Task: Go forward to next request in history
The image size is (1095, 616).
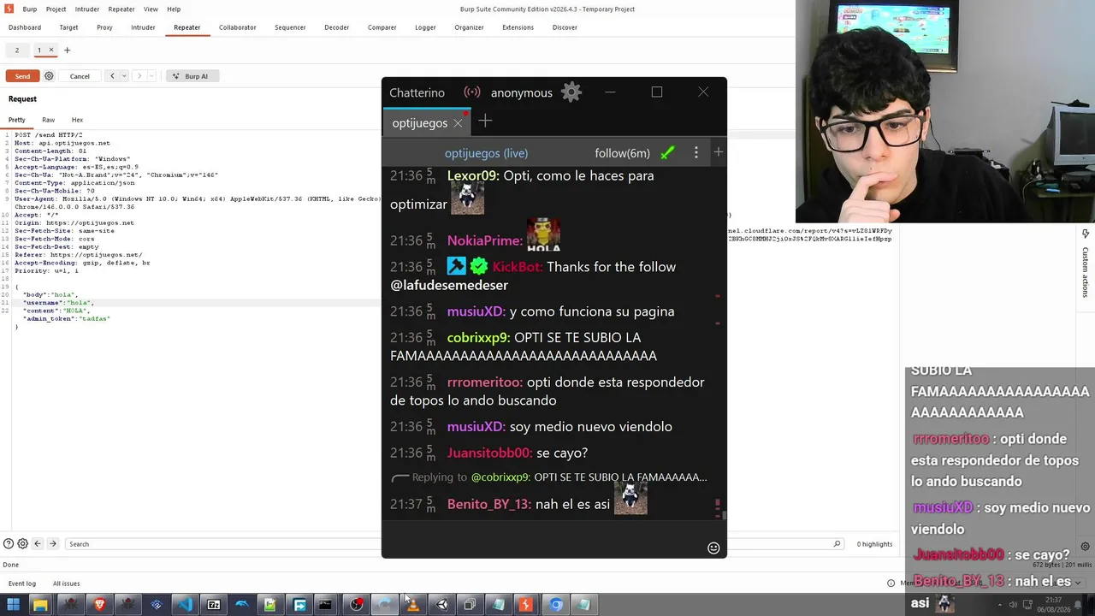Action: (x=139, y=76)
